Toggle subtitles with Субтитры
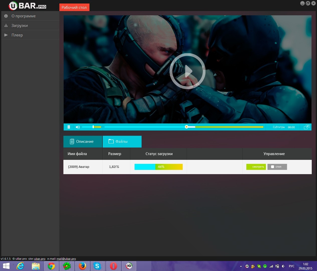This screenshot has width=317, height=271. tap(279, 127)
